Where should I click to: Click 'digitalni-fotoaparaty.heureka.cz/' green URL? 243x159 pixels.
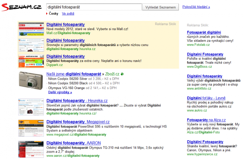pyautogui.click(x=72, y=114)
